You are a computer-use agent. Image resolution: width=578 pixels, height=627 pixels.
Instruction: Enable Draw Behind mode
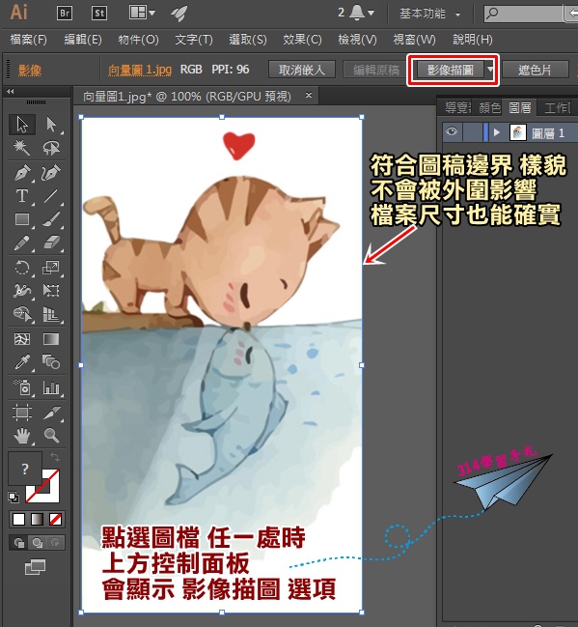pyautogui.click(x=37, y=543)
